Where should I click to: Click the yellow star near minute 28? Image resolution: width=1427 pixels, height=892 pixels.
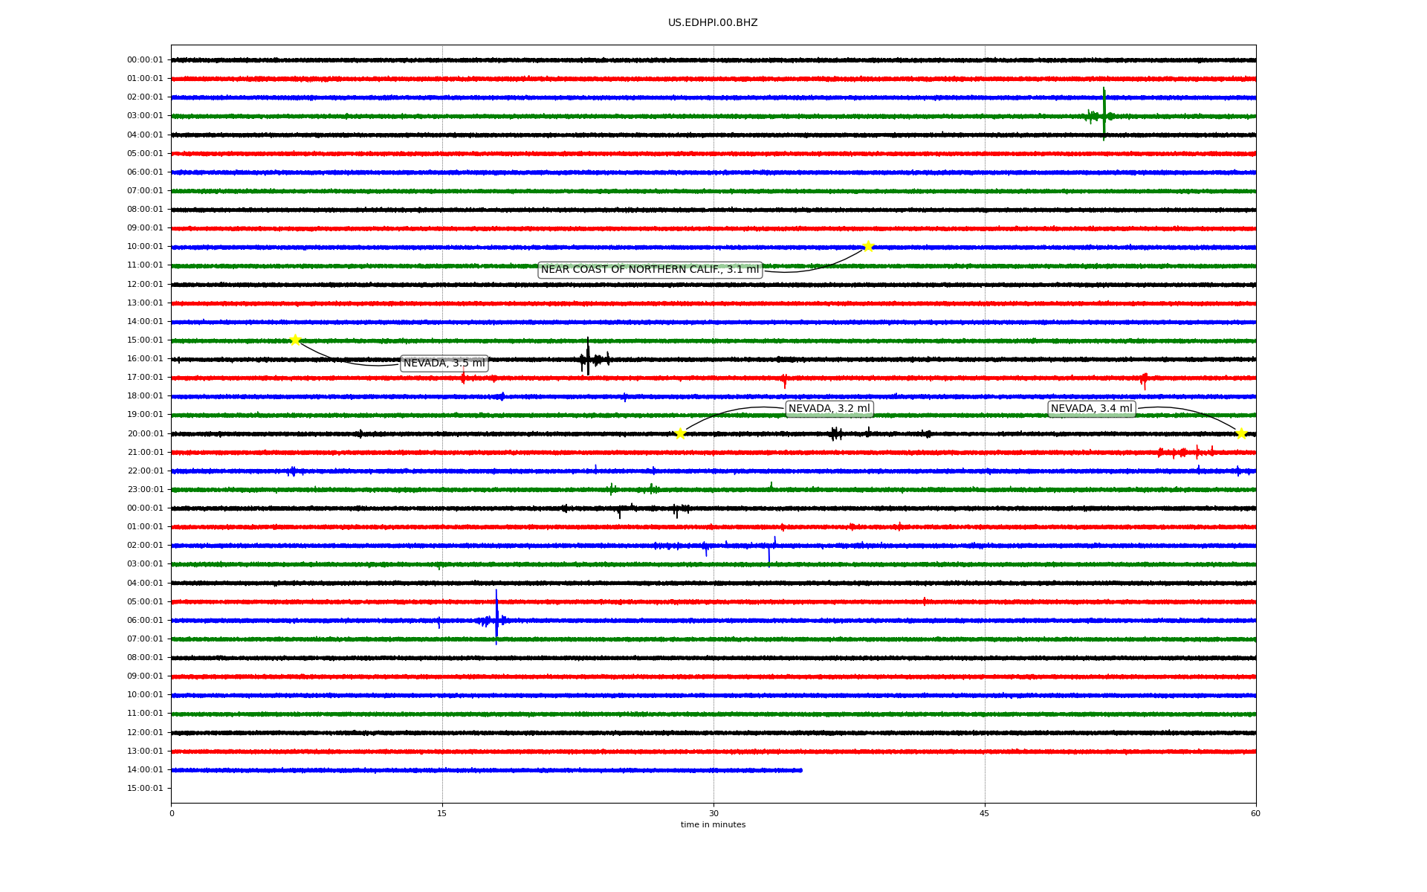[x=680, y=433]
